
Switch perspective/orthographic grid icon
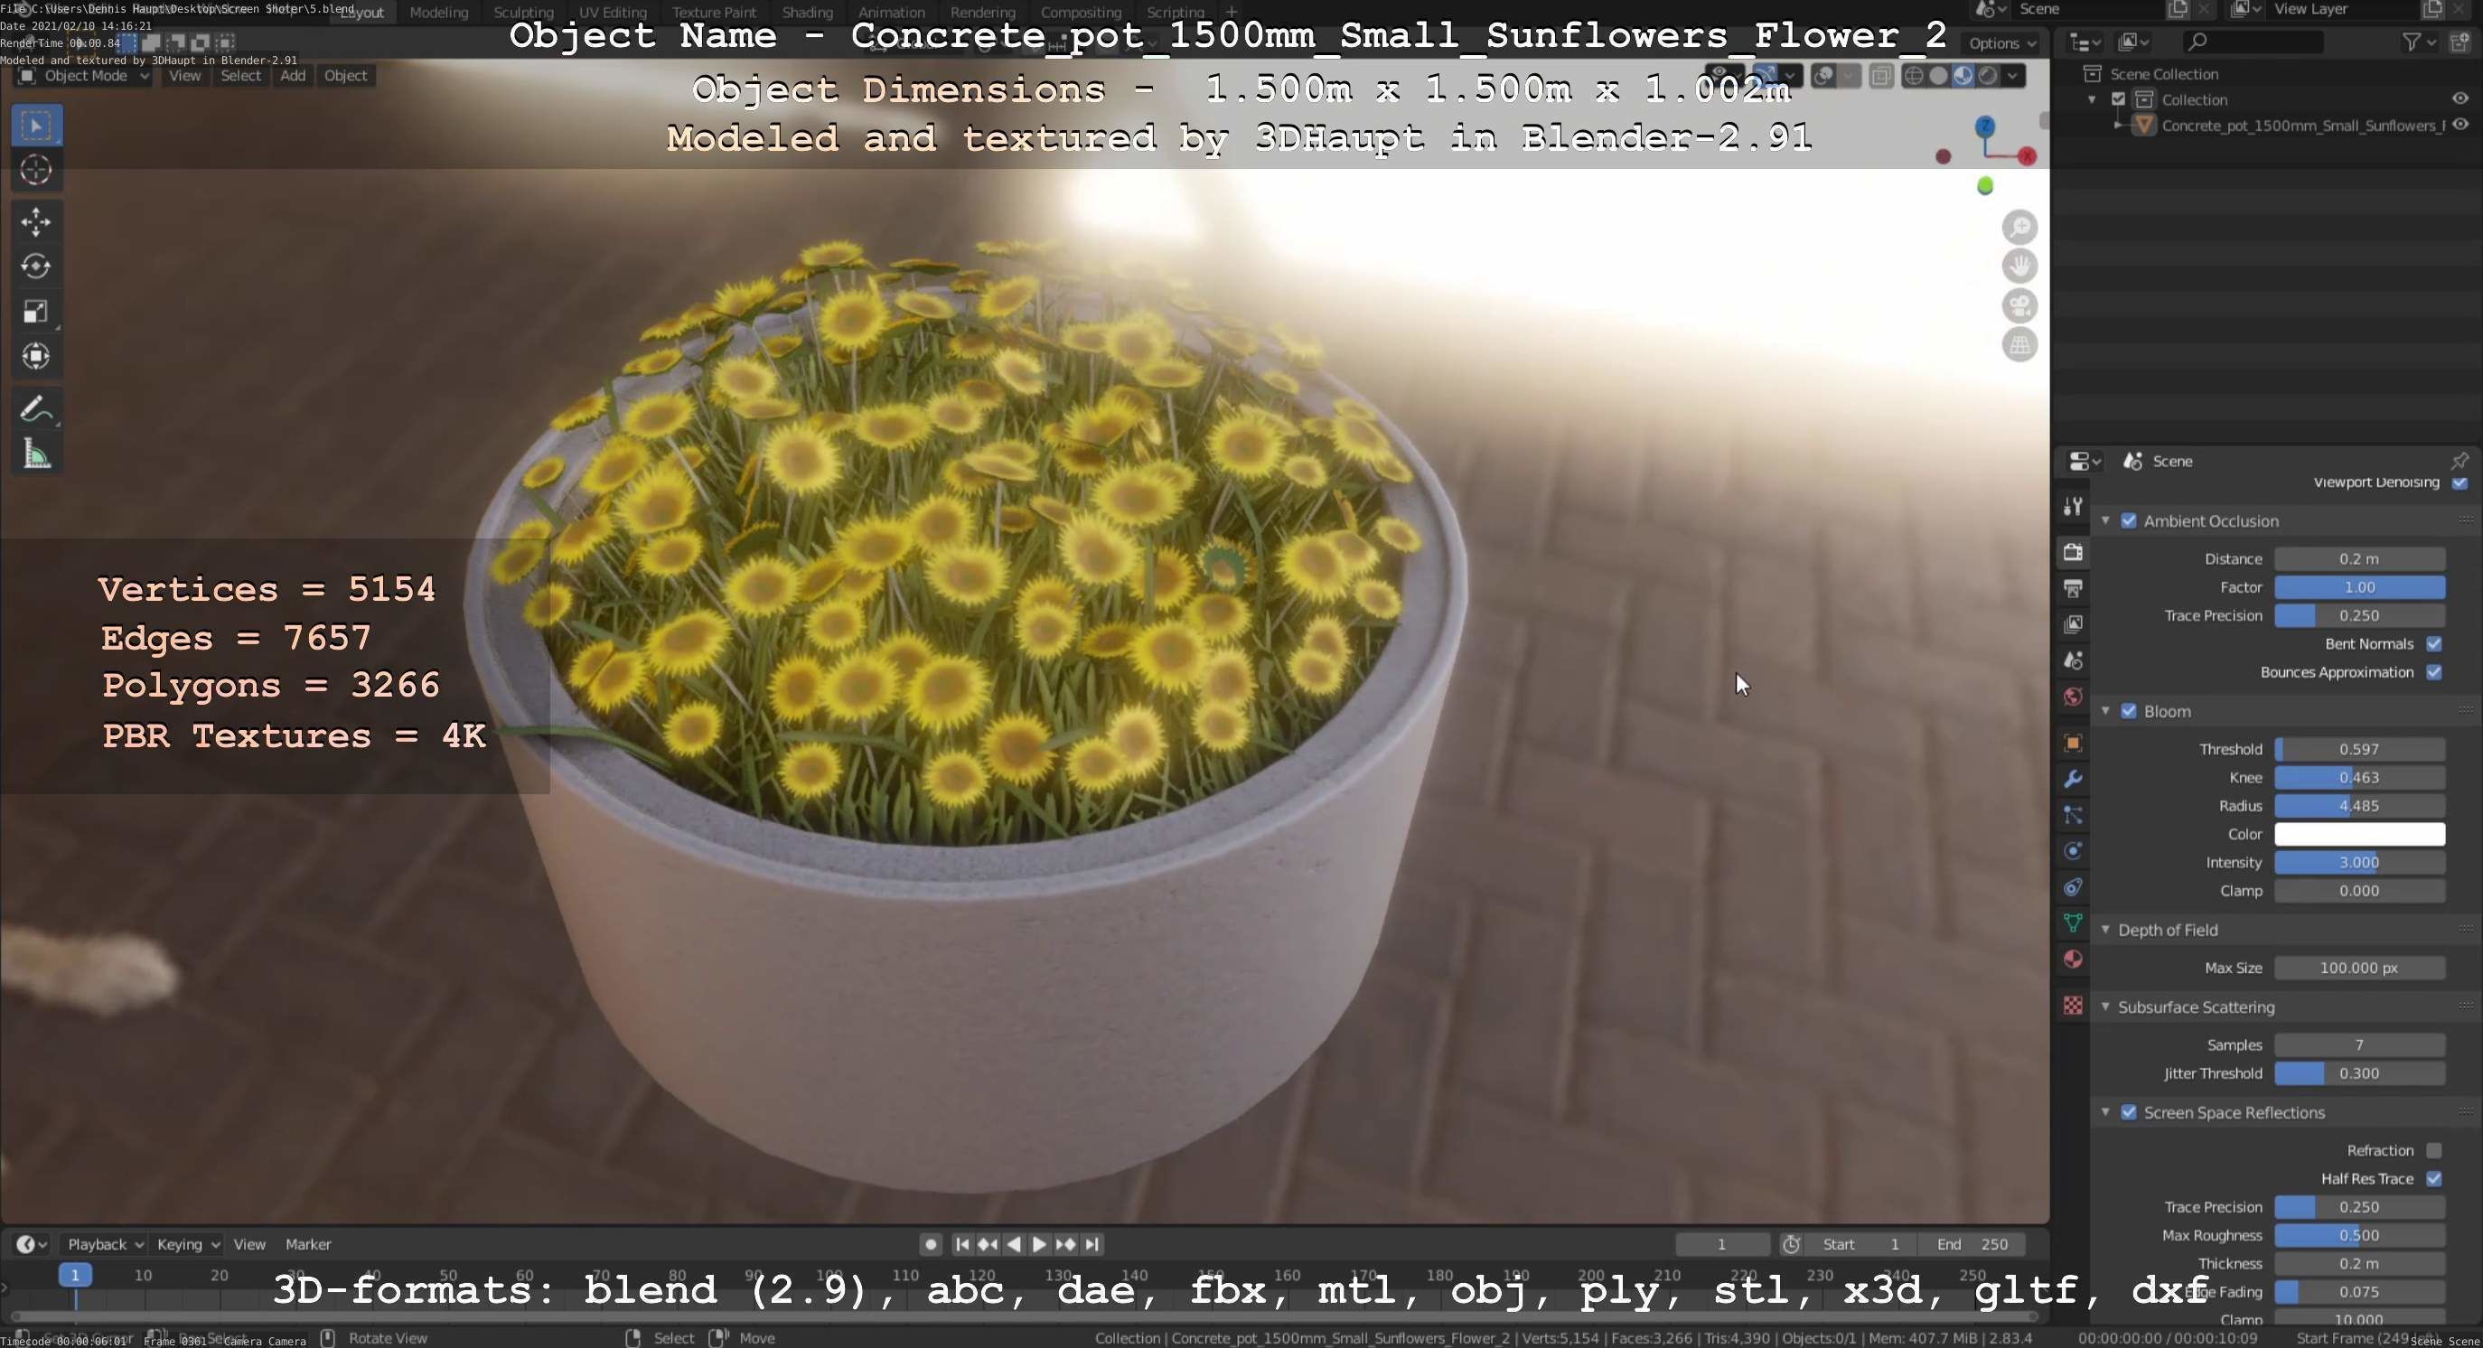tap(2019, 345)
